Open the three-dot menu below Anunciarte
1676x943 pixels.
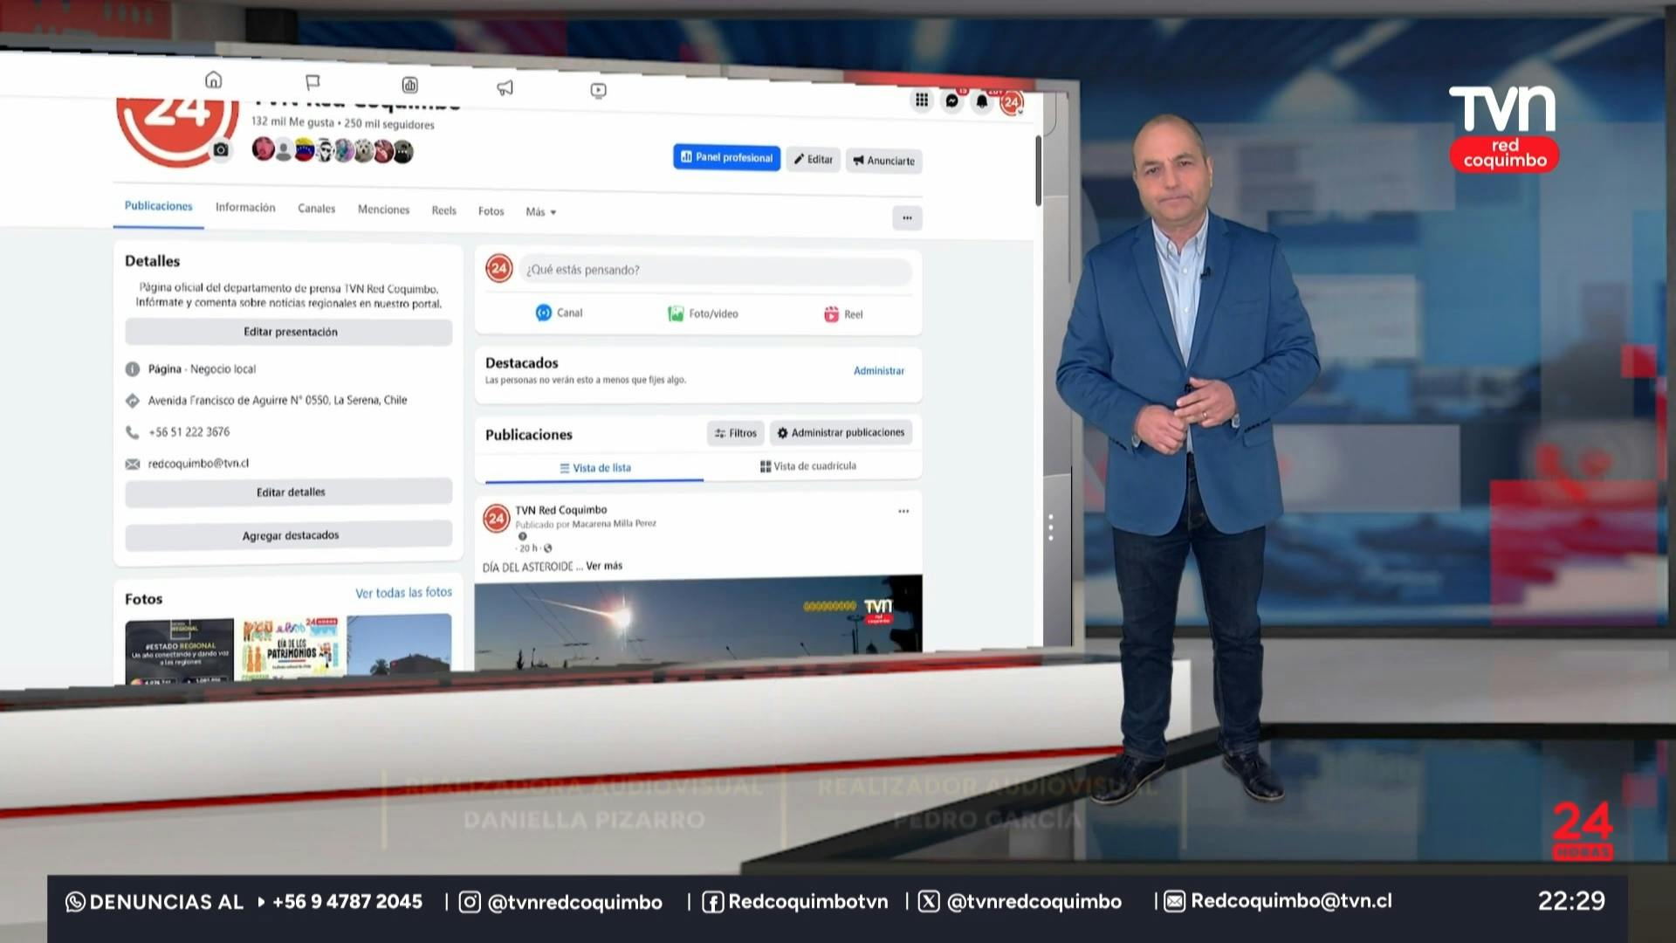[x=907, y=217]
